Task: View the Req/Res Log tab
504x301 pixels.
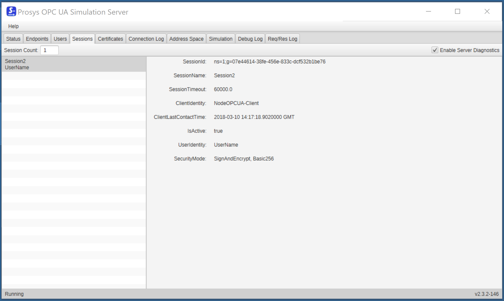Action: tap(282, 39)
